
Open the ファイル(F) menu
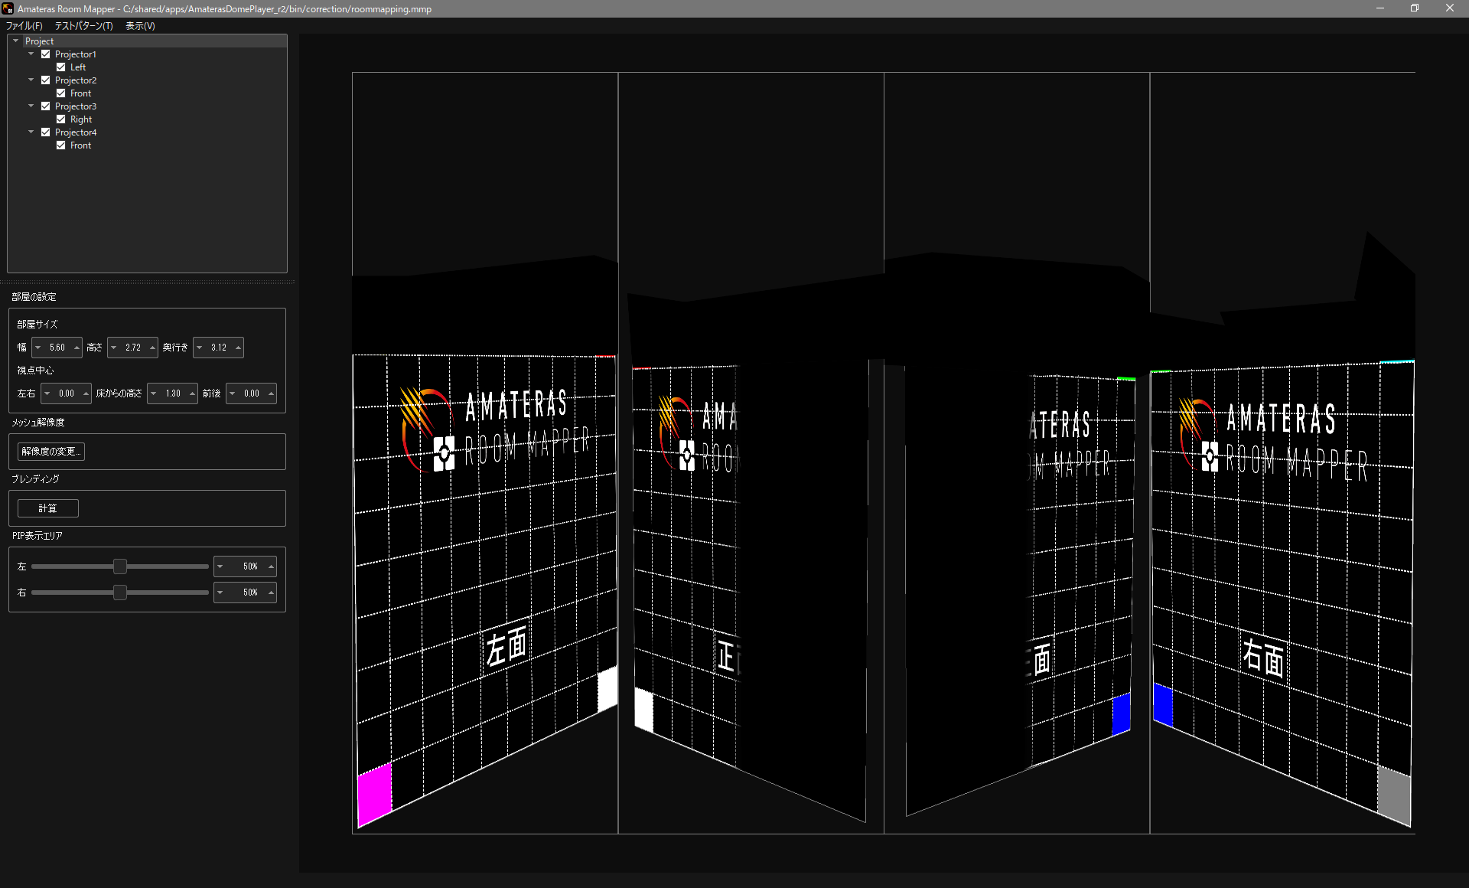(24, 26)
